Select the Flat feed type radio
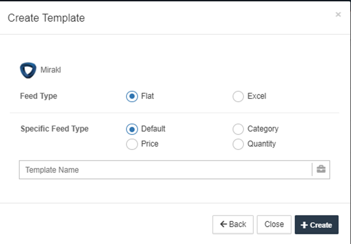351x244 pixels. [x=132, y=96]
